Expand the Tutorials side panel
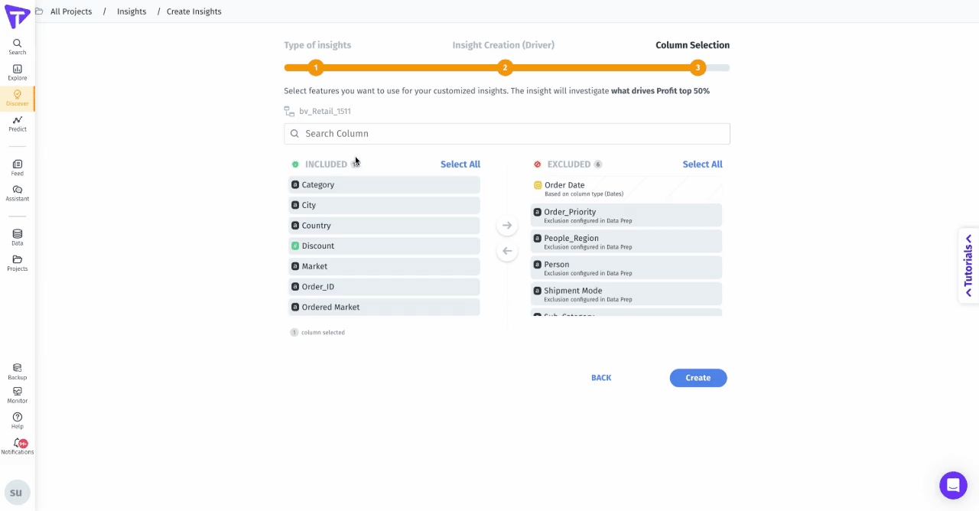The image size is (979, 511). click(x=968, y=265)
